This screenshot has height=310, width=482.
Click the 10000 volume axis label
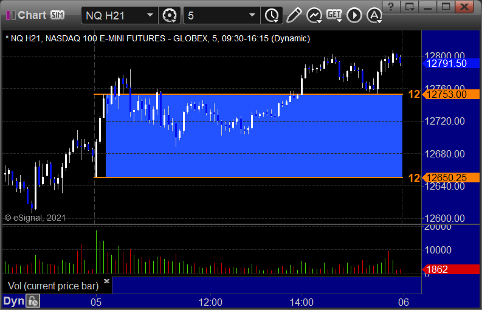pos(438,250)
